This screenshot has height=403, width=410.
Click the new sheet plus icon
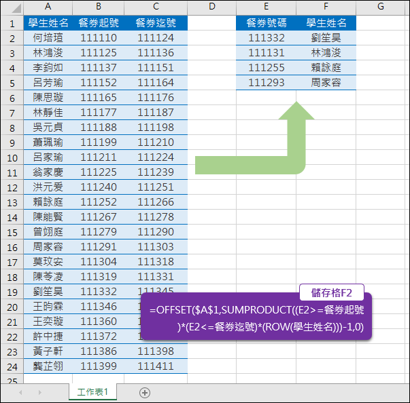(x=145, y=393)
